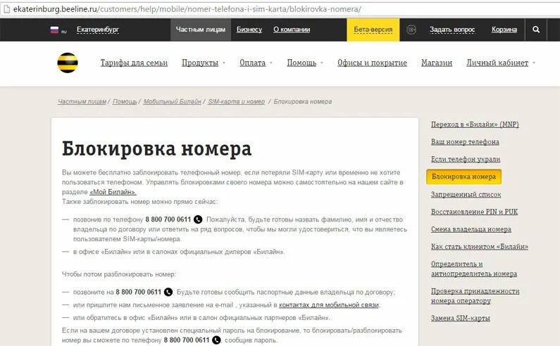
Task: Click the 18+ age badge icon
Action: [x=411, y=30]
